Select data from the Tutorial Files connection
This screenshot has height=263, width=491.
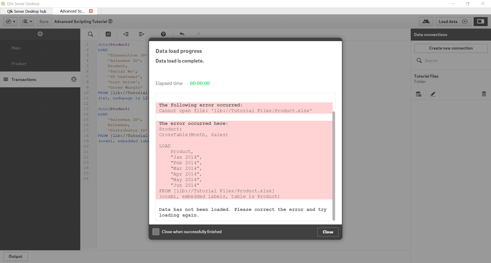coord(418,94)
